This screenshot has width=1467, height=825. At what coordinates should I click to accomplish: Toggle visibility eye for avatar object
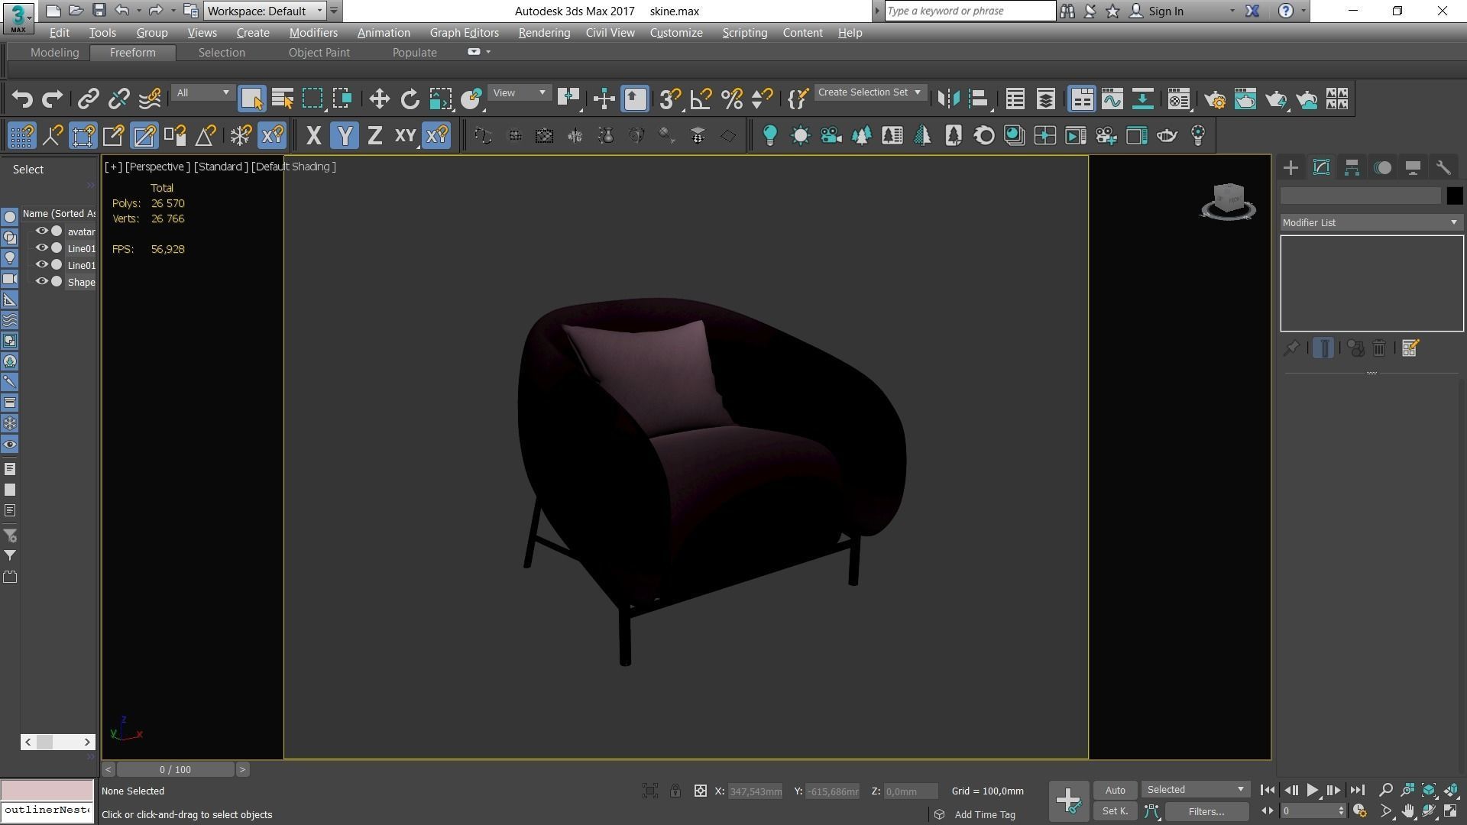42,231
